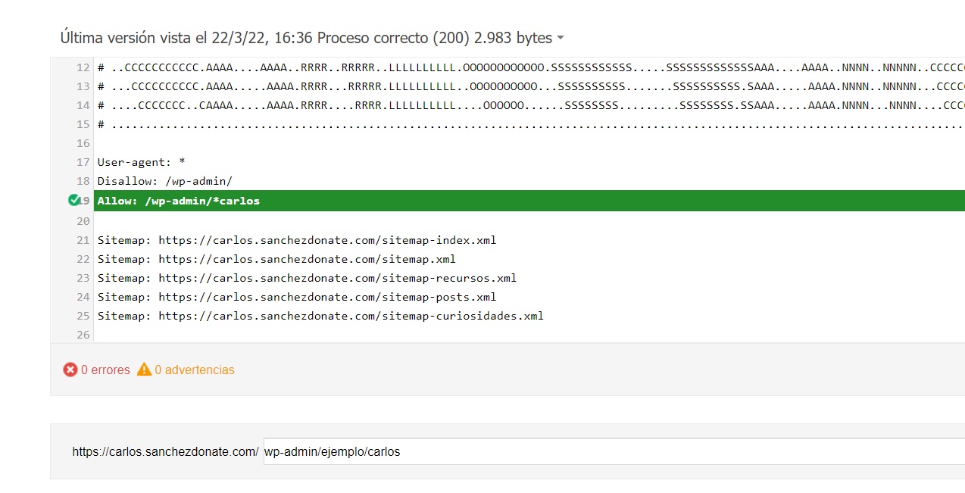Click the '0 advertencias' label
965x493 pixels.
tap(195, 370)
